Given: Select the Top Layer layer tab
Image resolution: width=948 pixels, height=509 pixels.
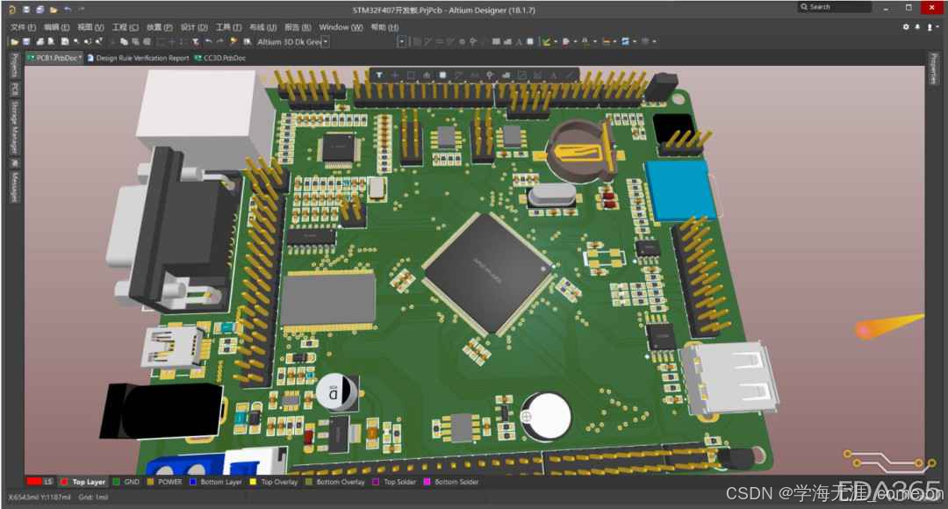Looking at the screenshot, I should [83, 482].
